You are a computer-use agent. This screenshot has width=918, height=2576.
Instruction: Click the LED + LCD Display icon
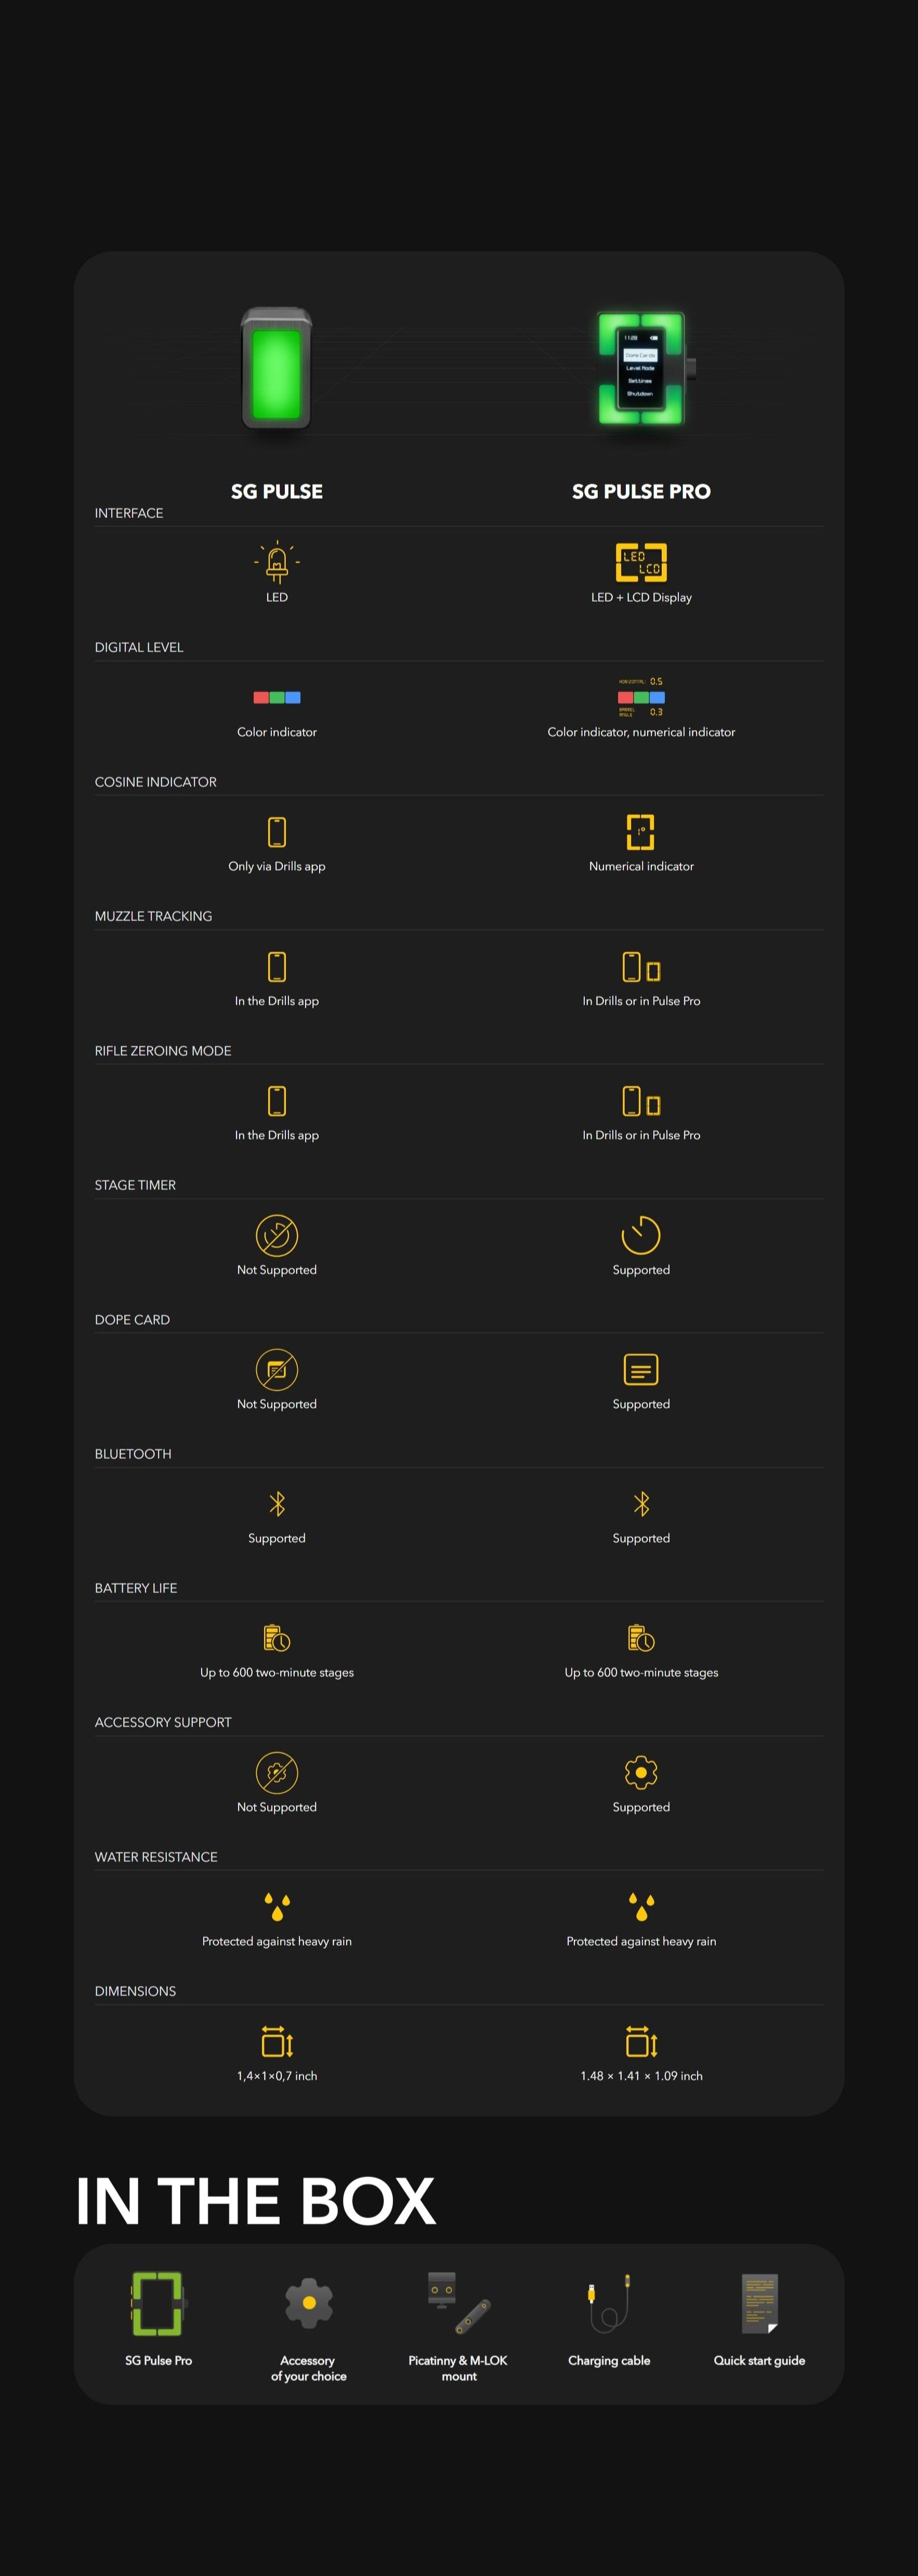[x=641, y=562]
